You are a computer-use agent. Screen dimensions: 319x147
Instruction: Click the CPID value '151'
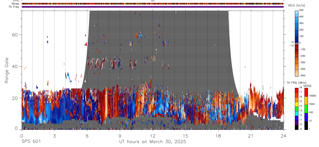coord(152,1)
